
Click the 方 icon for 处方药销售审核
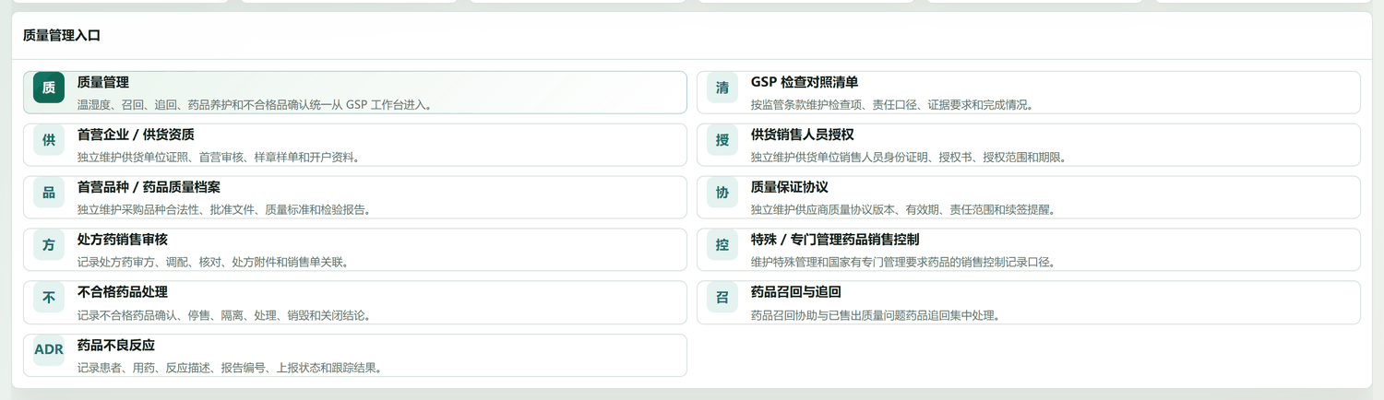(49, 245)
